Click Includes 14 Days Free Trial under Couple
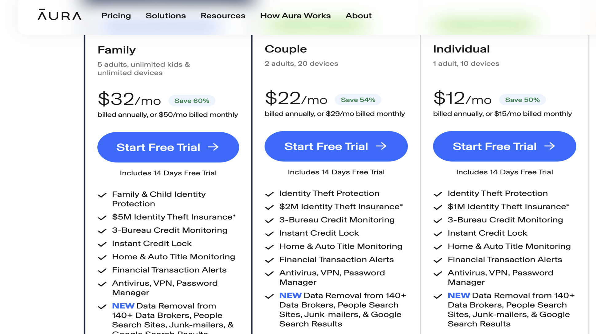The width and height of the screenshot is (596, 334). (336, 172)
